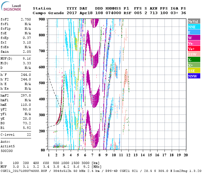Click the IGA value 03+

[174, 13]
